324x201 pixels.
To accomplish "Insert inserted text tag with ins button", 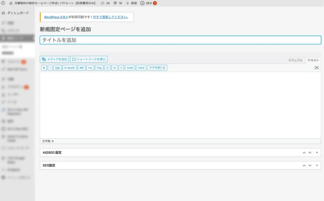I will pyautogui.click(x=90, y=68).
